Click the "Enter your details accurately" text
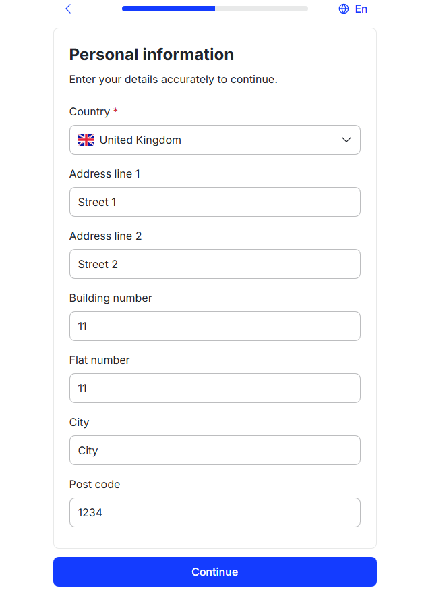 point(173,79)
